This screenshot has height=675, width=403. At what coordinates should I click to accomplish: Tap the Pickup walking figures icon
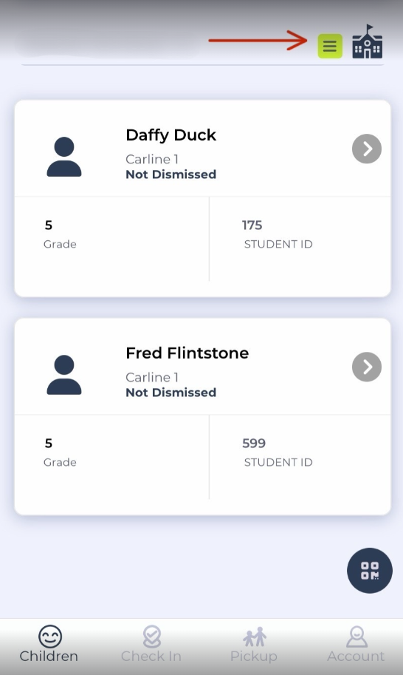255,637
